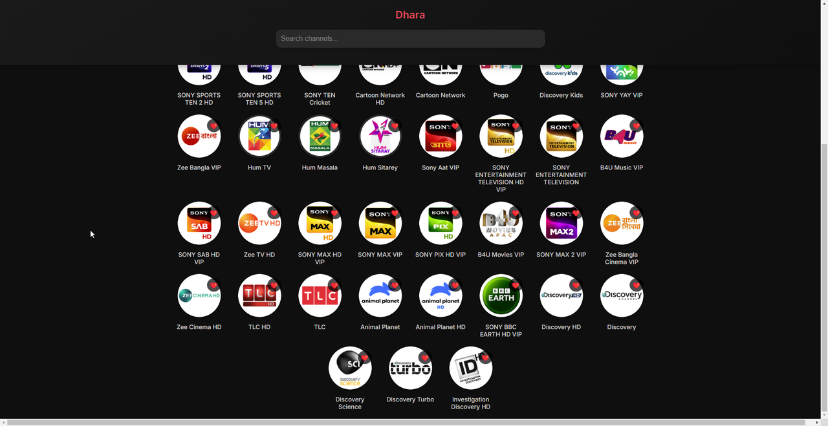Image resolution: width=828 pixels, height=426 pixels.
Task: Click the SONY SPORTS TEN 2 HD label
Action: [x=199, y=99]
